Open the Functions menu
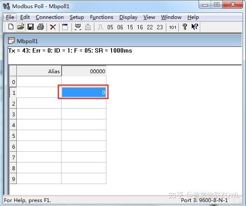Image resolution: width=246 pixels, height=206 pixels. (x=102, y=17)
